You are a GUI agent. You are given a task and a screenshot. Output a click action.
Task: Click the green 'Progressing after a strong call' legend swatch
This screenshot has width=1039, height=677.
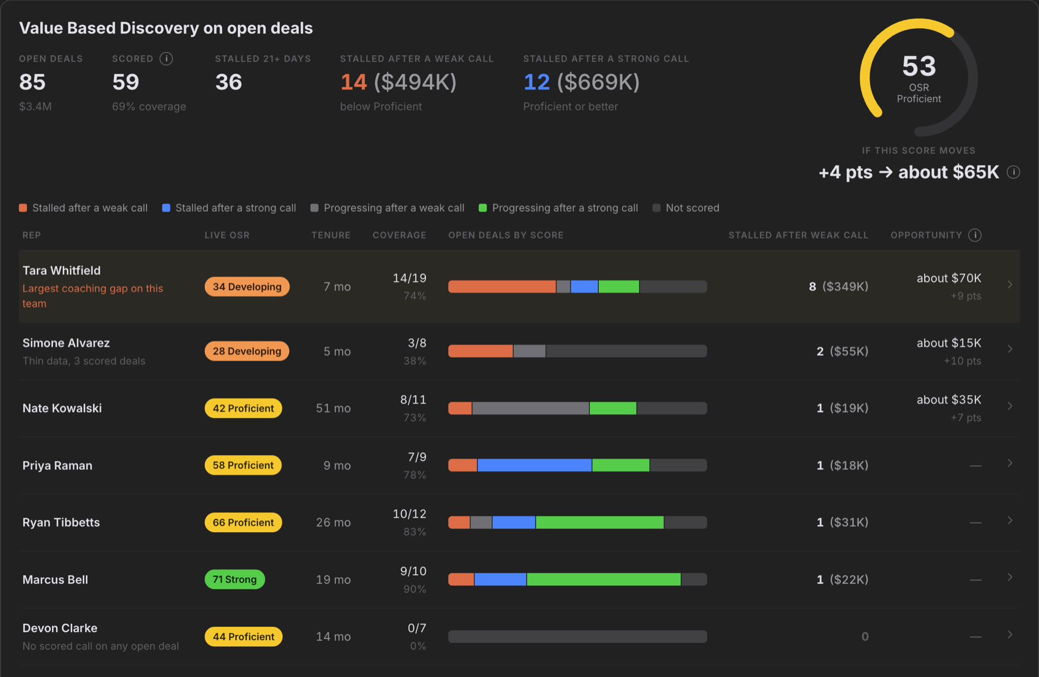click(483, 208)
